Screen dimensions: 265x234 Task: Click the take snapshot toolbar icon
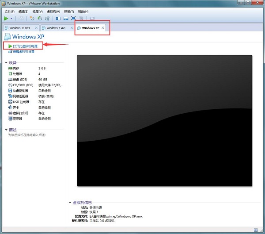click(x=32, y=18)
